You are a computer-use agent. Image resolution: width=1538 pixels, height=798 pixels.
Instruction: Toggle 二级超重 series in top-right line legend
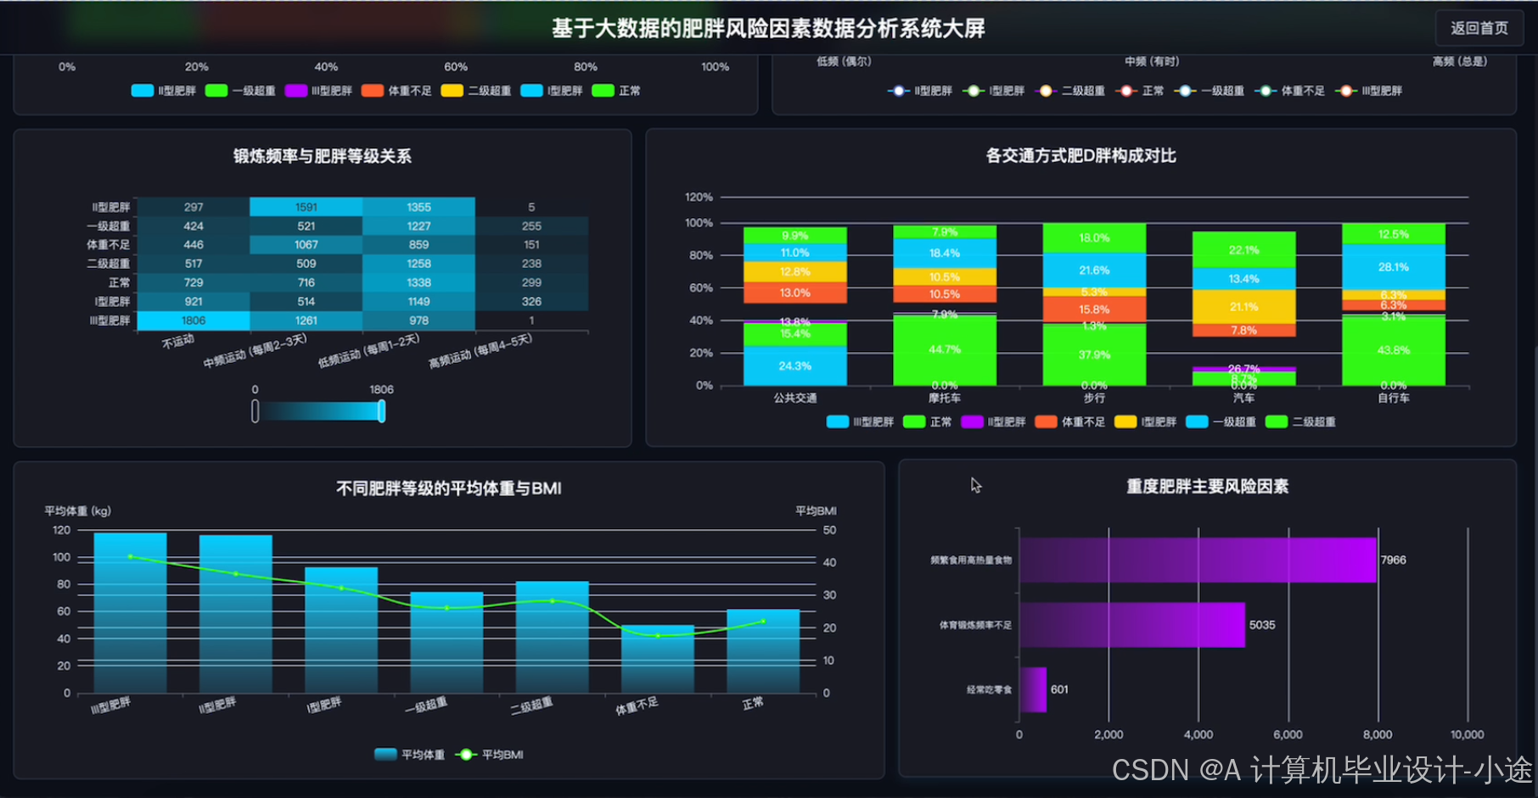point(1069,91)
